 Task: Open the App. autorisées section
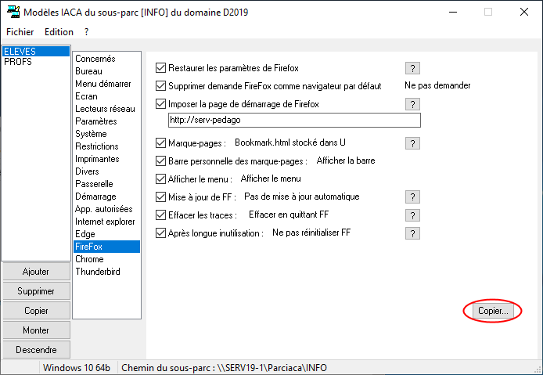(106, 209)
